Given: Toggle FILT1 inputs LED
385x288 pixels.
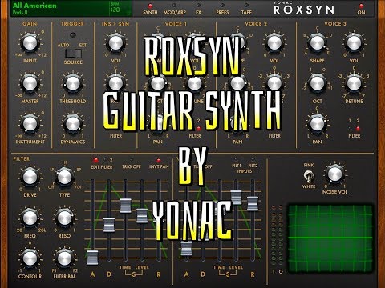Looking at the screenshot, I should point(236,159).
